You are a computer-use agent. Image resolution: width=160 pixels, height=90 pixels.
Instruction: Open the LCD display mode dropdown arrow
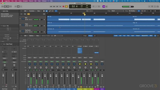pos(90,7)
